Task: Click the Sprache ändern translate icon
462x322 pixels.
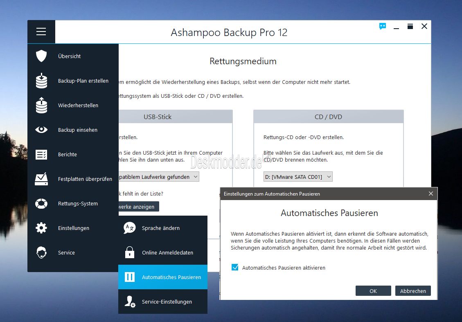Action: pos(130,228)
